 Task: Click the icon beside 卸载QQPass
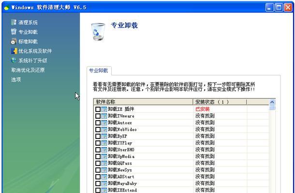pyautogui.click(x=104, y=164)
